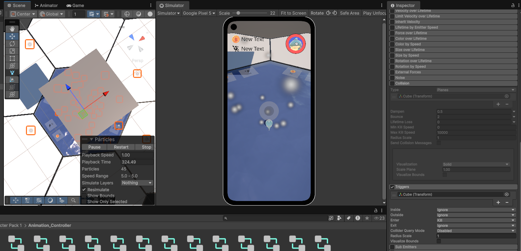The height and width of the screenshot is (251, 521).
Task: Select the Rotate tool in scene toolbar
Action: [12, 43]
